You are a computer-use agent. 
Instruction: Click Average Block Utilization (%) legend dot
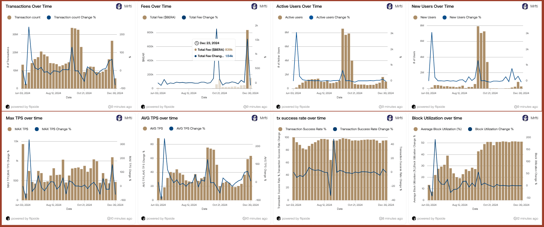pyautogui.click(x=416, y=129)
